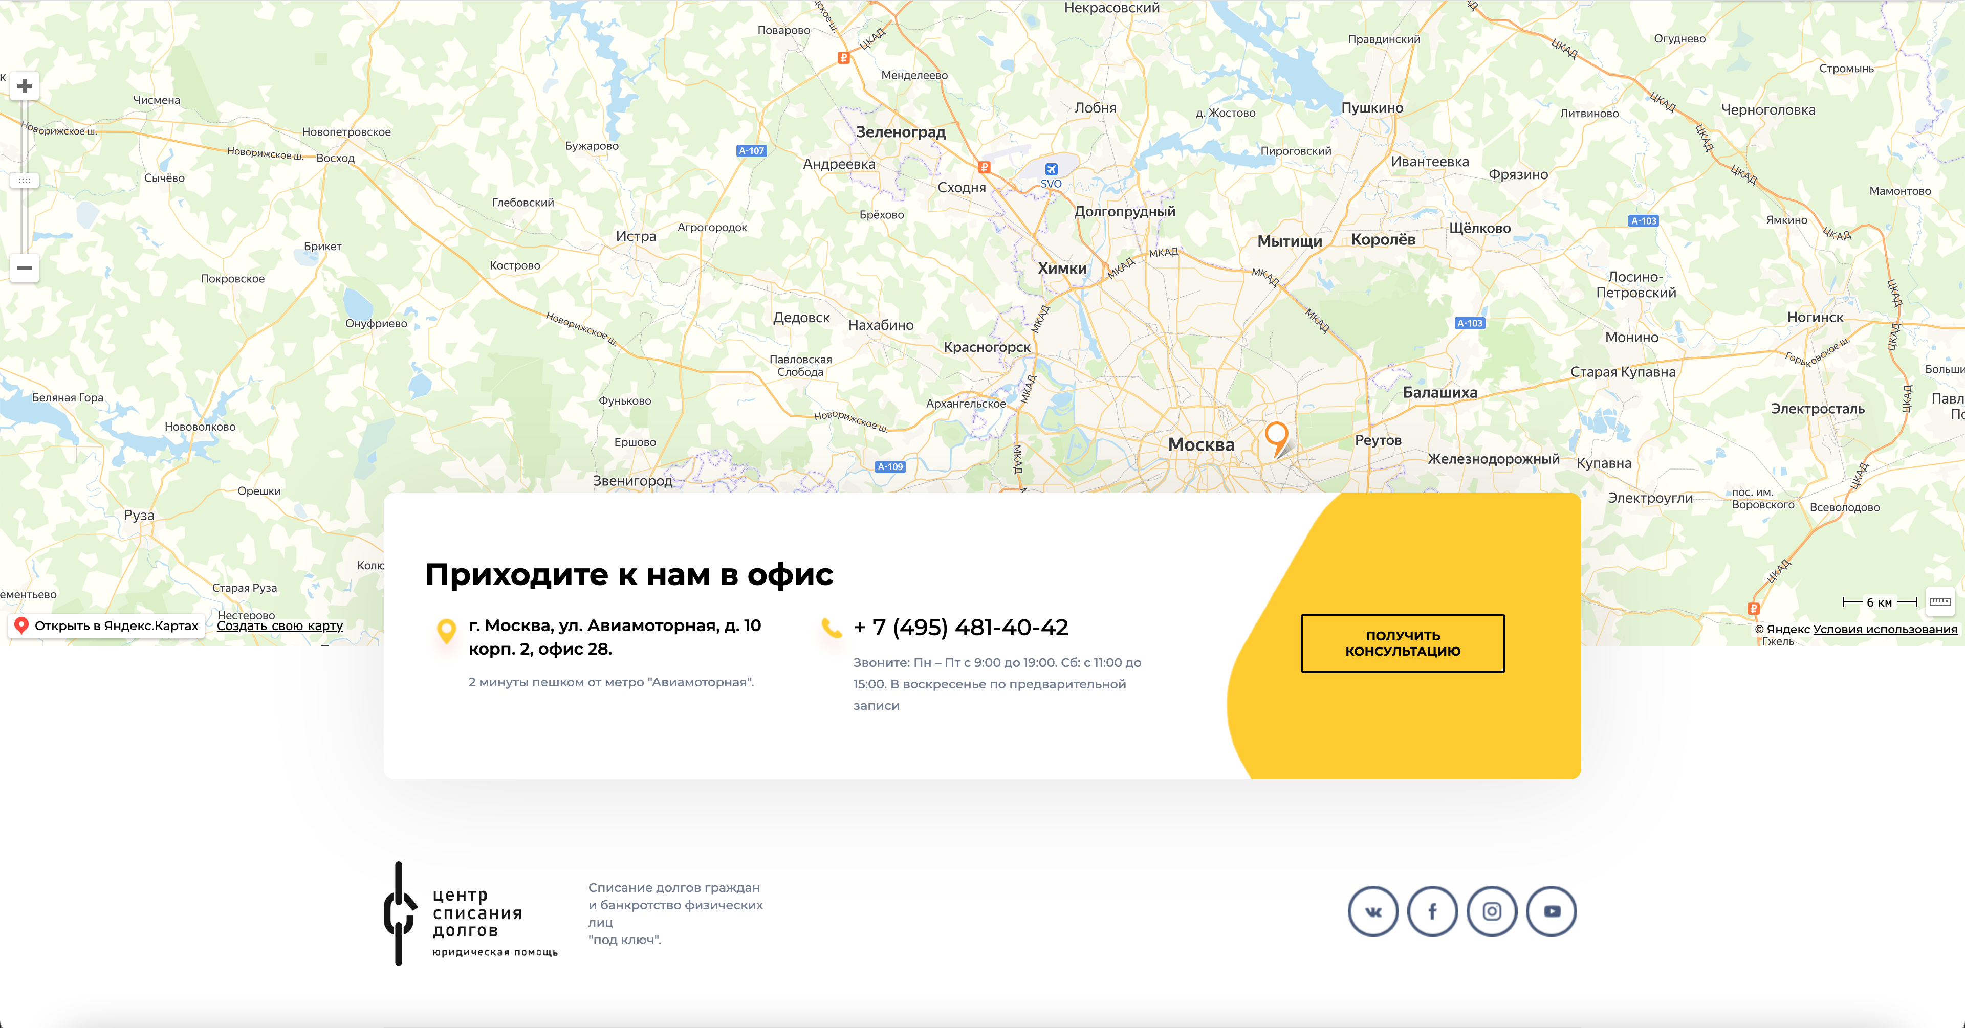Viewport: 1965px width, 1028px height.
Task: Click the Красногорск label on map
Action: [x=987, y=348]
